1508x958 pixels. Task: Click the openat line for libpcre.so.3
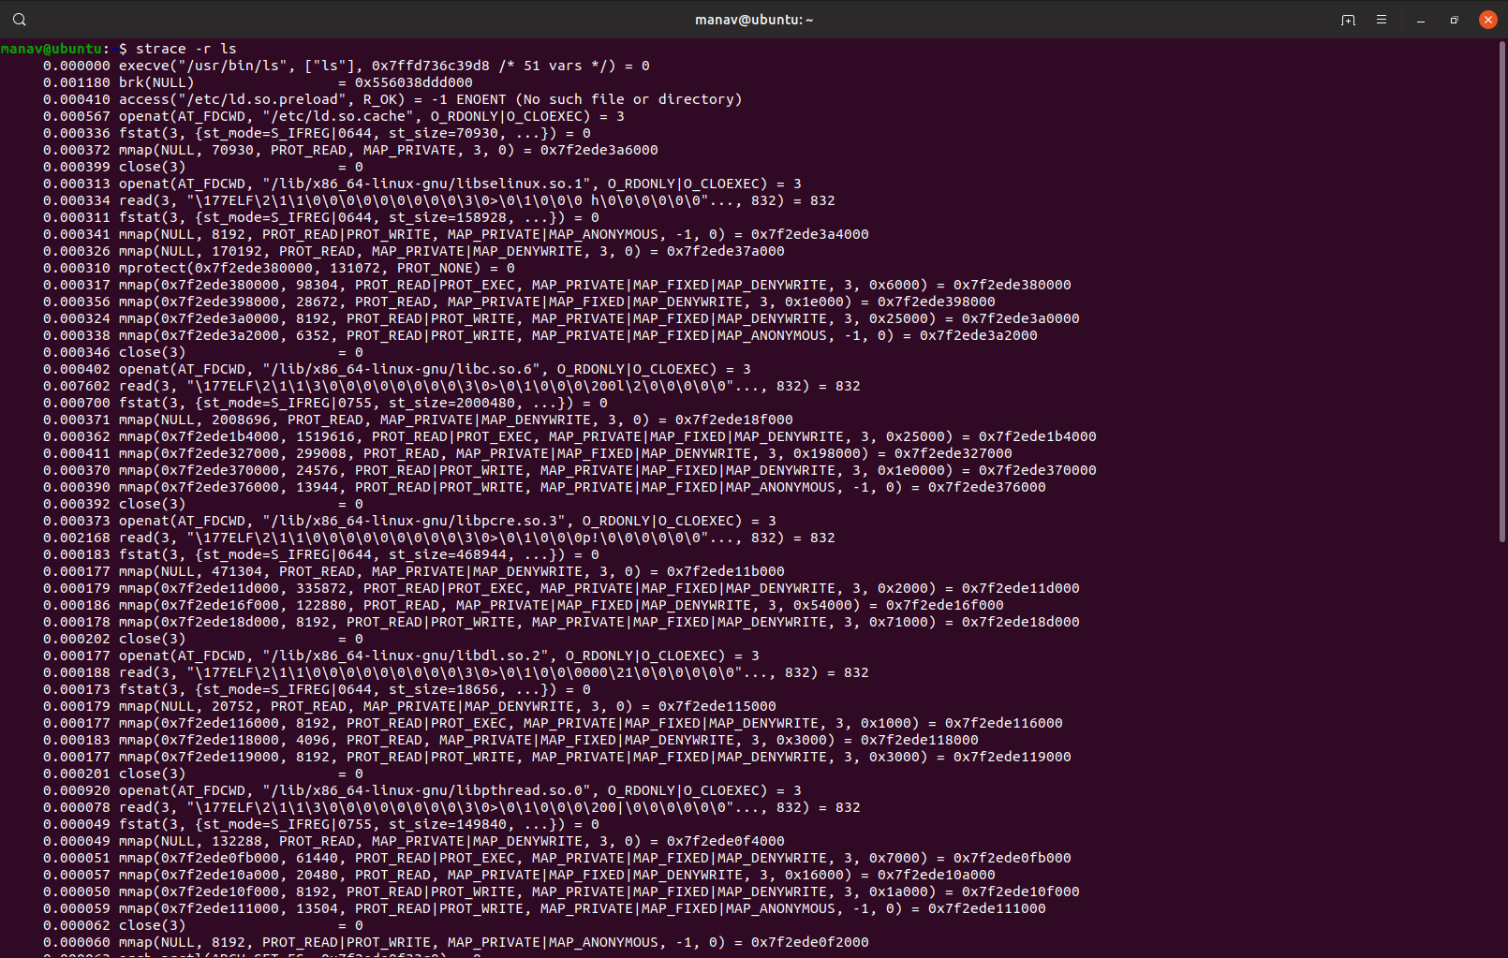click(x=409, y=521)
